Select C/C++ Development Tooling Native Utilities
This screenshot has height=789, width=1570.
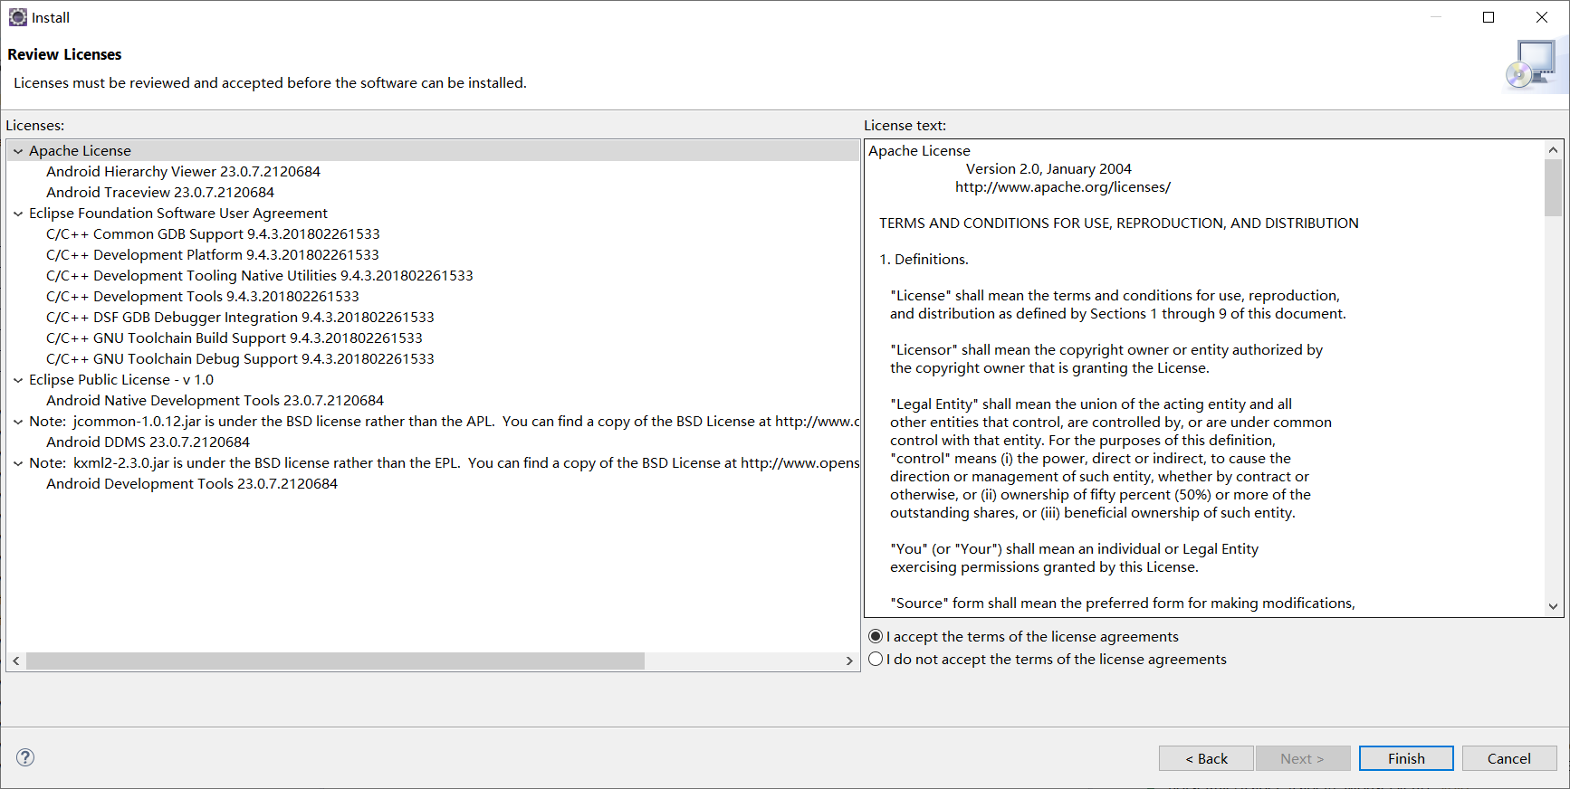[260, 276]
